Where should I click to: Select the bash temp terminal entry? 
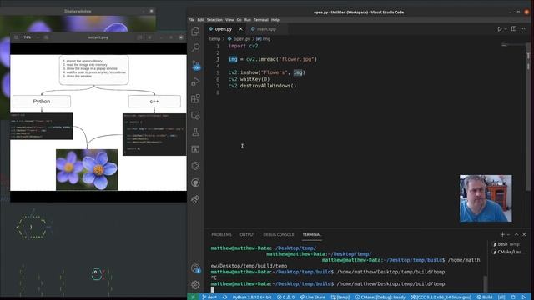click(x=506, y=244)
